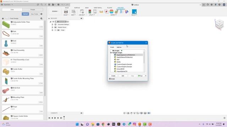Expand Named Views node

(52, 28)
